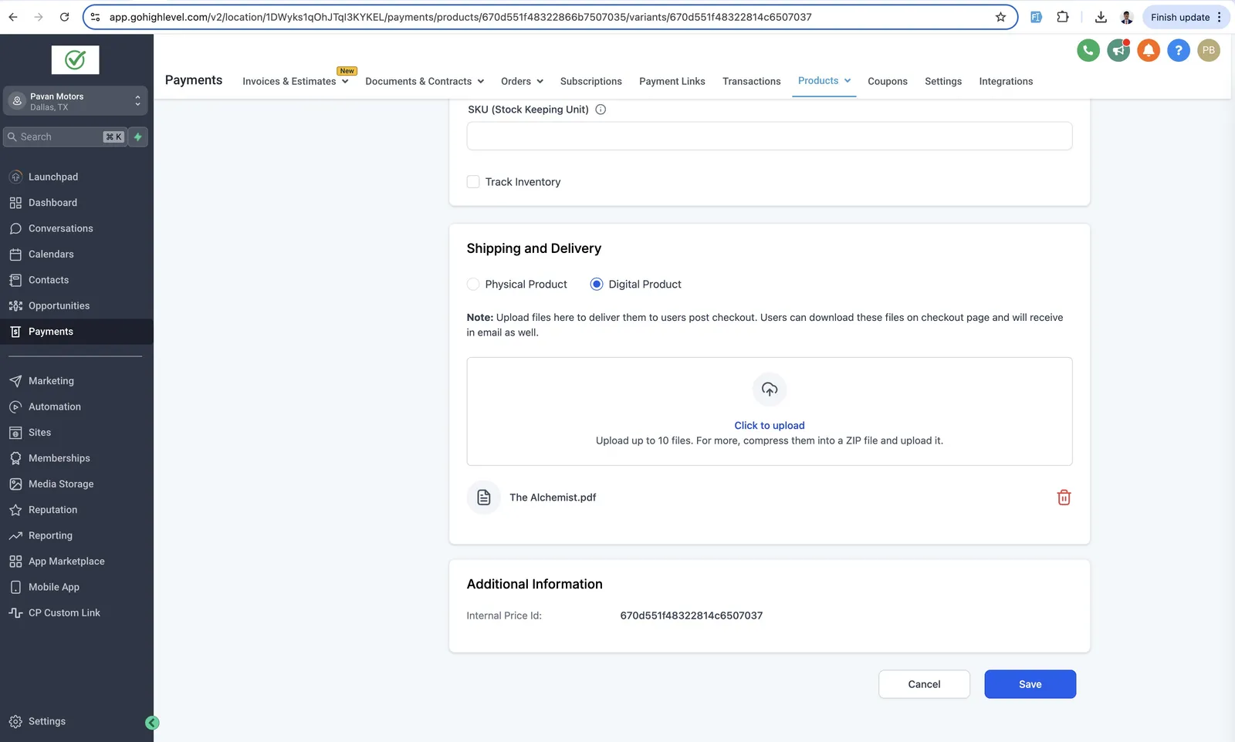Image resolution: width=1235 pixels, height=742 pixels.
Task: Open the megaphone announcements icon
Action: pos(1118,51)
